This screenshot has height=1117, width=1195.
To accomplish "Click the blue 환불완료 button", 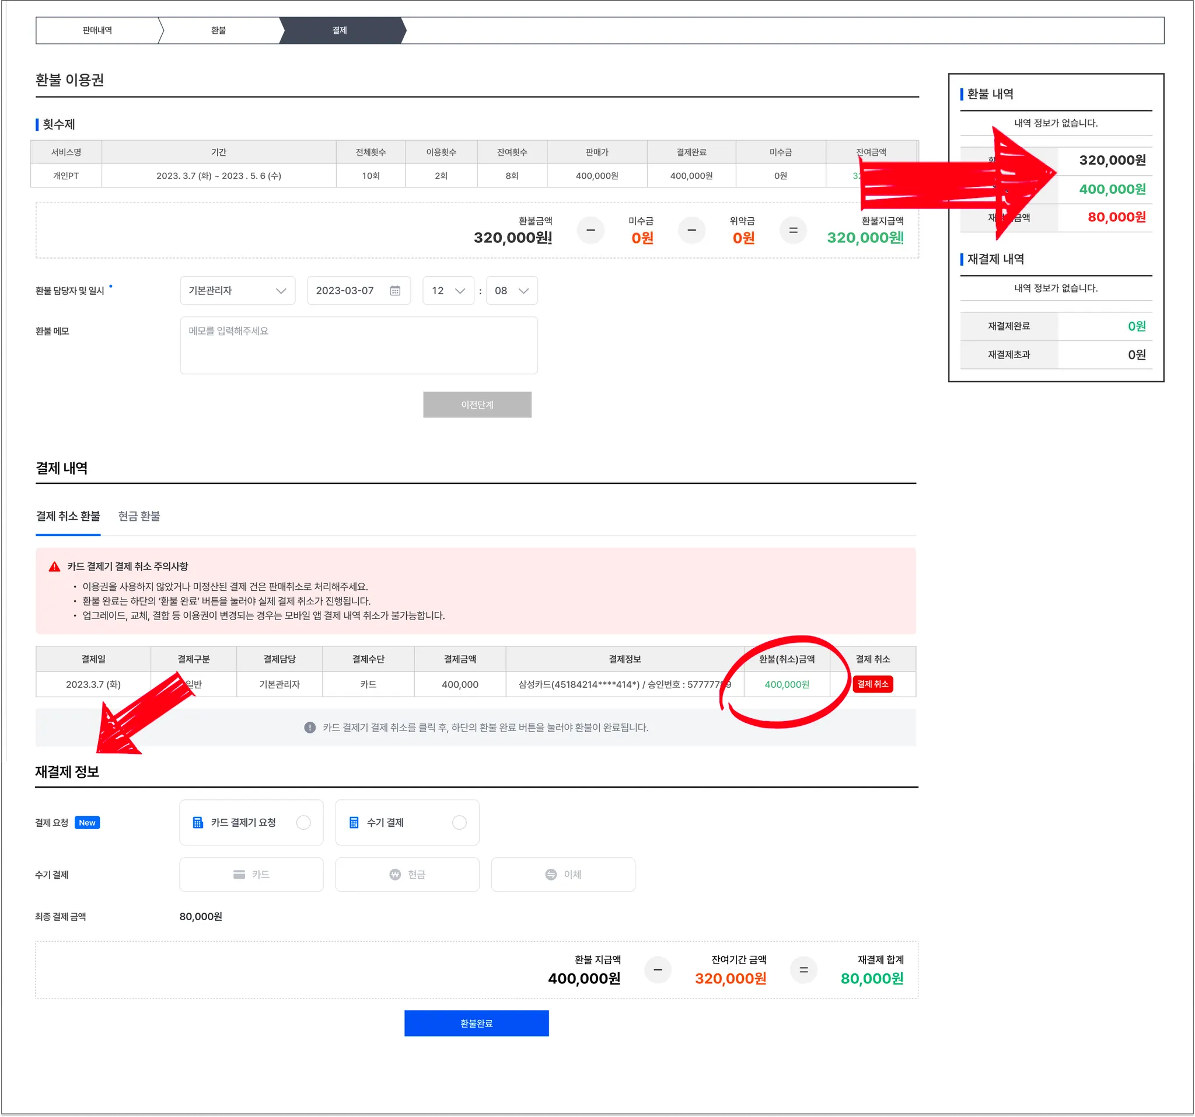I will [476, 1022].
